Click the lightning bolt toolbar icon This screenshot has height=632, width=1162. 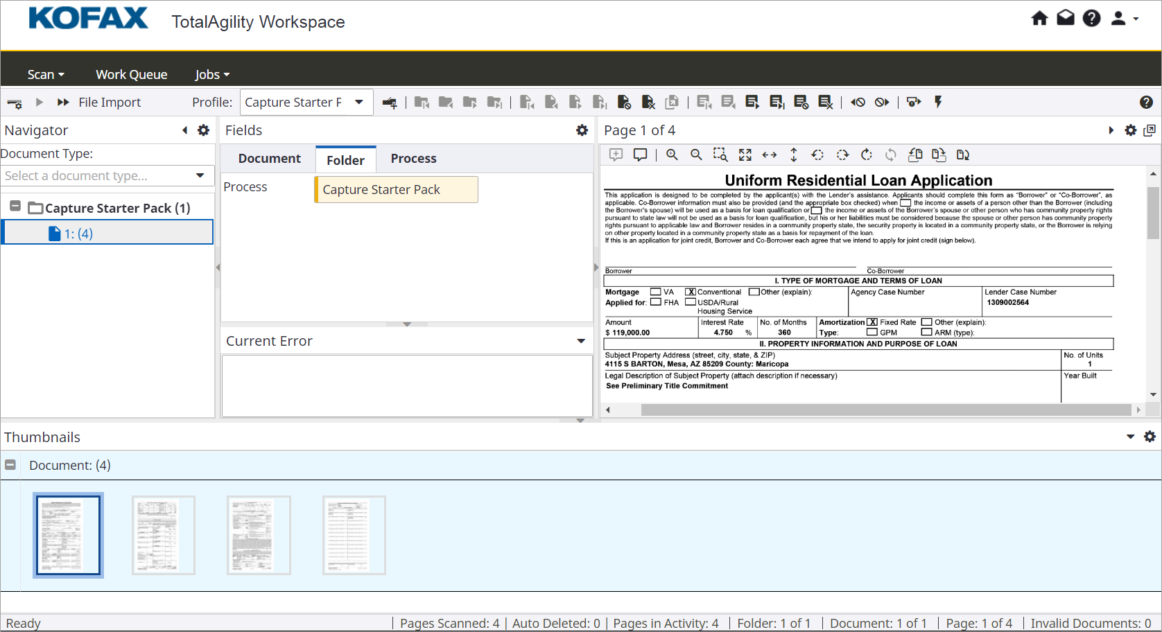point(938,103)
